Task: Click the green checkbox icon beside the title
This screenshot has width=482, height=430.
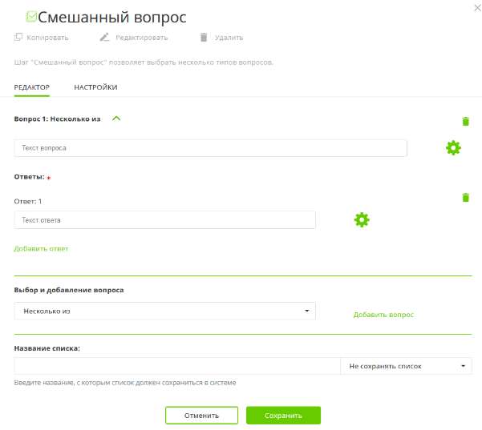Action: point(31,16)
